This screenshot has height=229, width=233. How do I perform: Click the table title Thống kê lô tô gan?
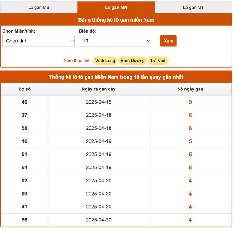pyautogui.click(x=116, y=77)
